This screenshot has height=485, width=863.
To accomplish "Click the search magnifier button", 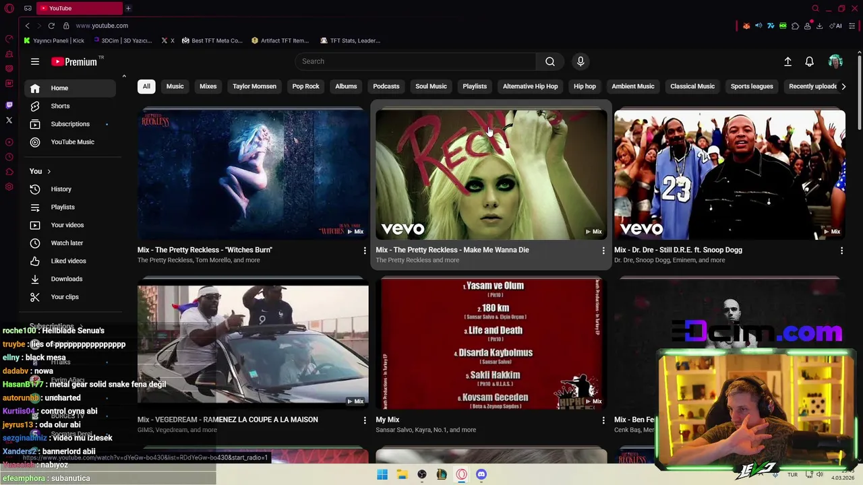I will pos(550,61).
